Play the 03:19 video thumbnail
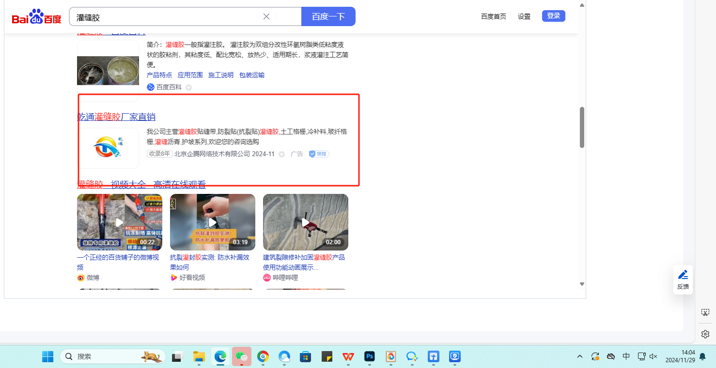The height and width of the screenshot is (368, 716). pos(213,222)
